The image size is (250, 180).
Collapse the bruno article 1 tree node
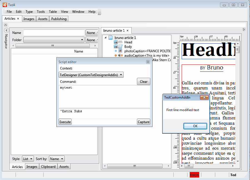click(x=105, y=37)
